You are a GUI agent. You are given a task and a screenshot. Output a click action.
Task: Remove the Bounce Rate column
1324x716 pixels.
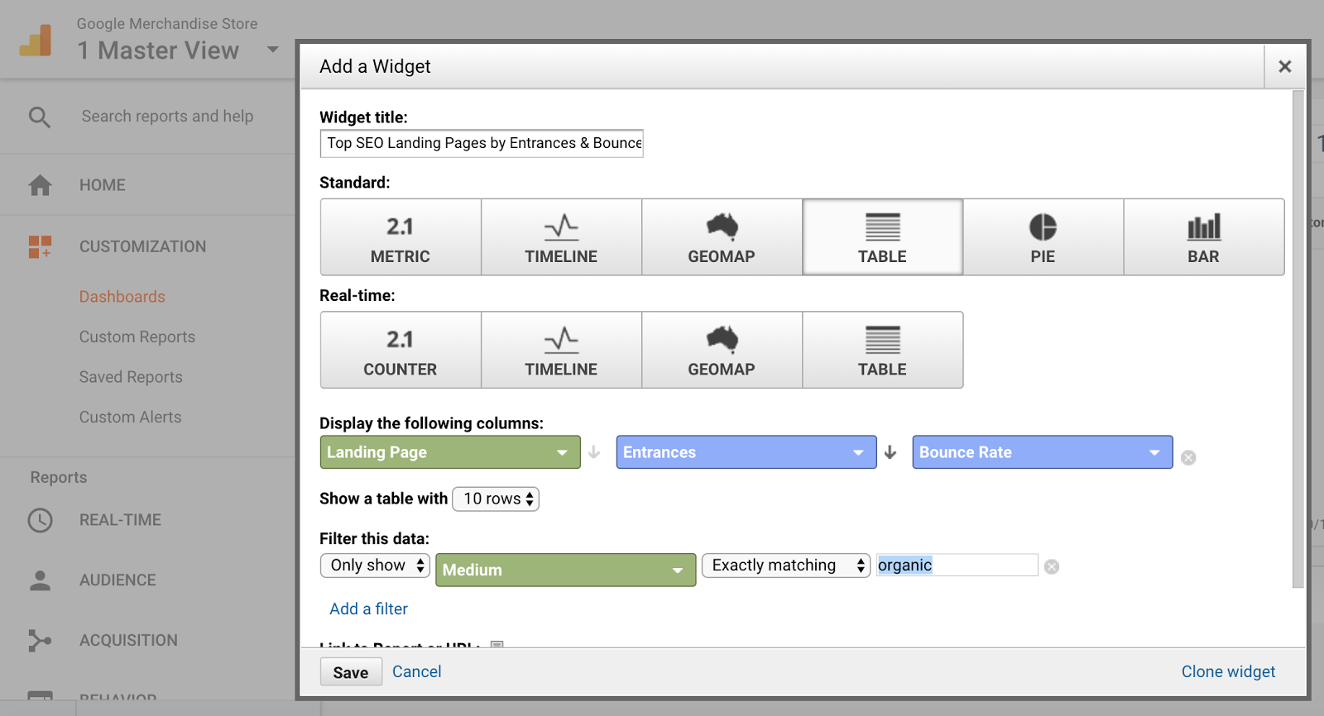click(1188, 457)
